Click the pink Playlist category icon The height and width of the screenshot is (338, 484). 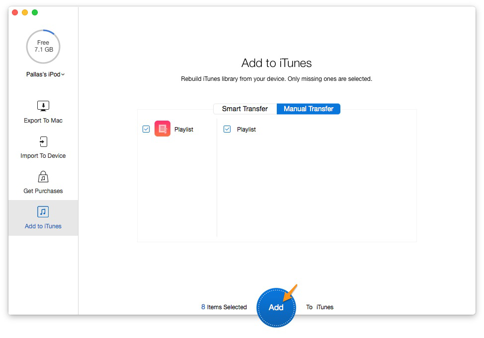click(x=162, y=129)
